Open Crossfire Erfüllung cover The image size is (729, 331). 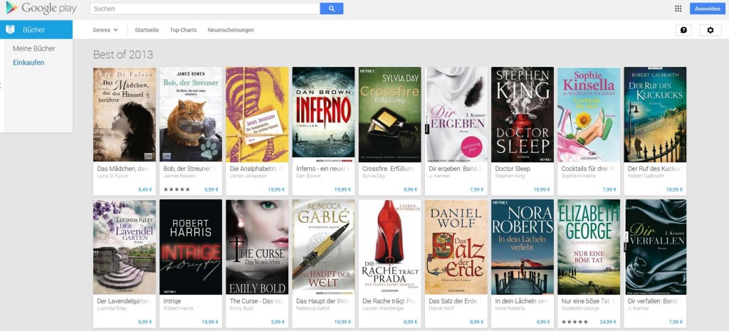[389, 115]
